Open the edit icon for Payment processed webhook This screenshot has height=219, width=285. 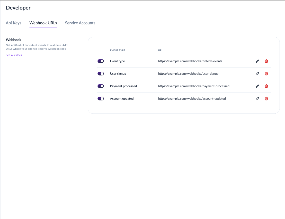click(x=257, y=86)
